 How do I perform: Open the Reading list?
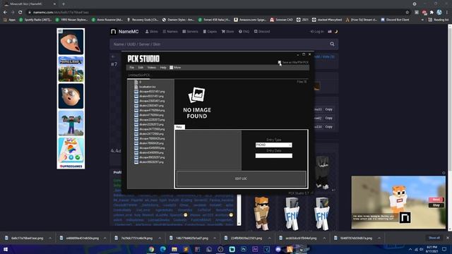tap(439, 20)
